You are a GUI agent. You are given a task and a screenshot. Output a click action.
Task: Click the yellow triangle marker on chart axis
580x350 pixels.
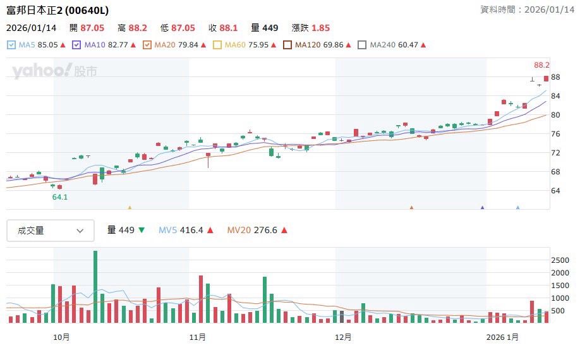click(x=130, y=207)
